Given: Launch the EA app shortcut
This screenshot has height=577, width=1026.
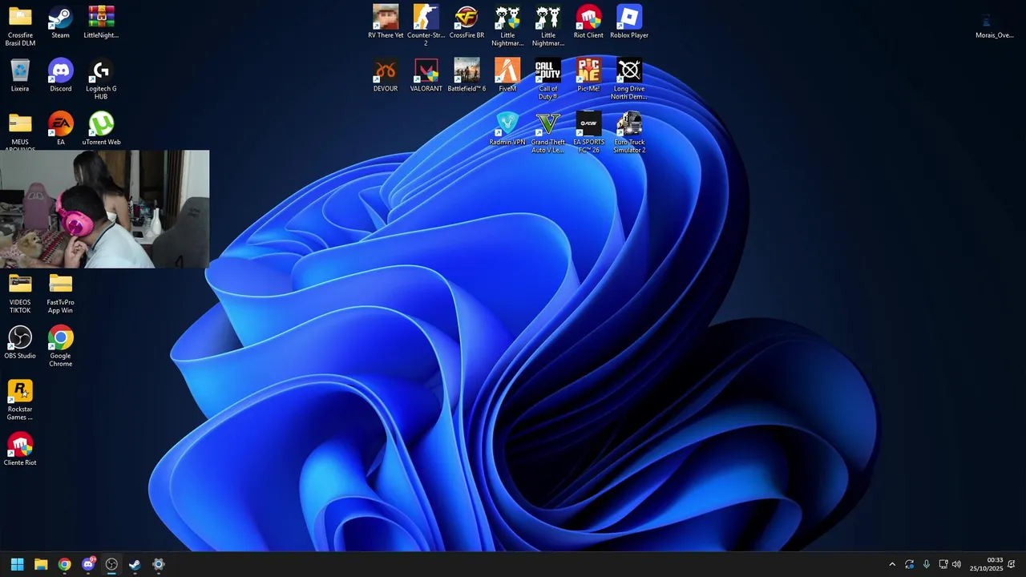Looking at the screenshot, I should tap(60, 128).
